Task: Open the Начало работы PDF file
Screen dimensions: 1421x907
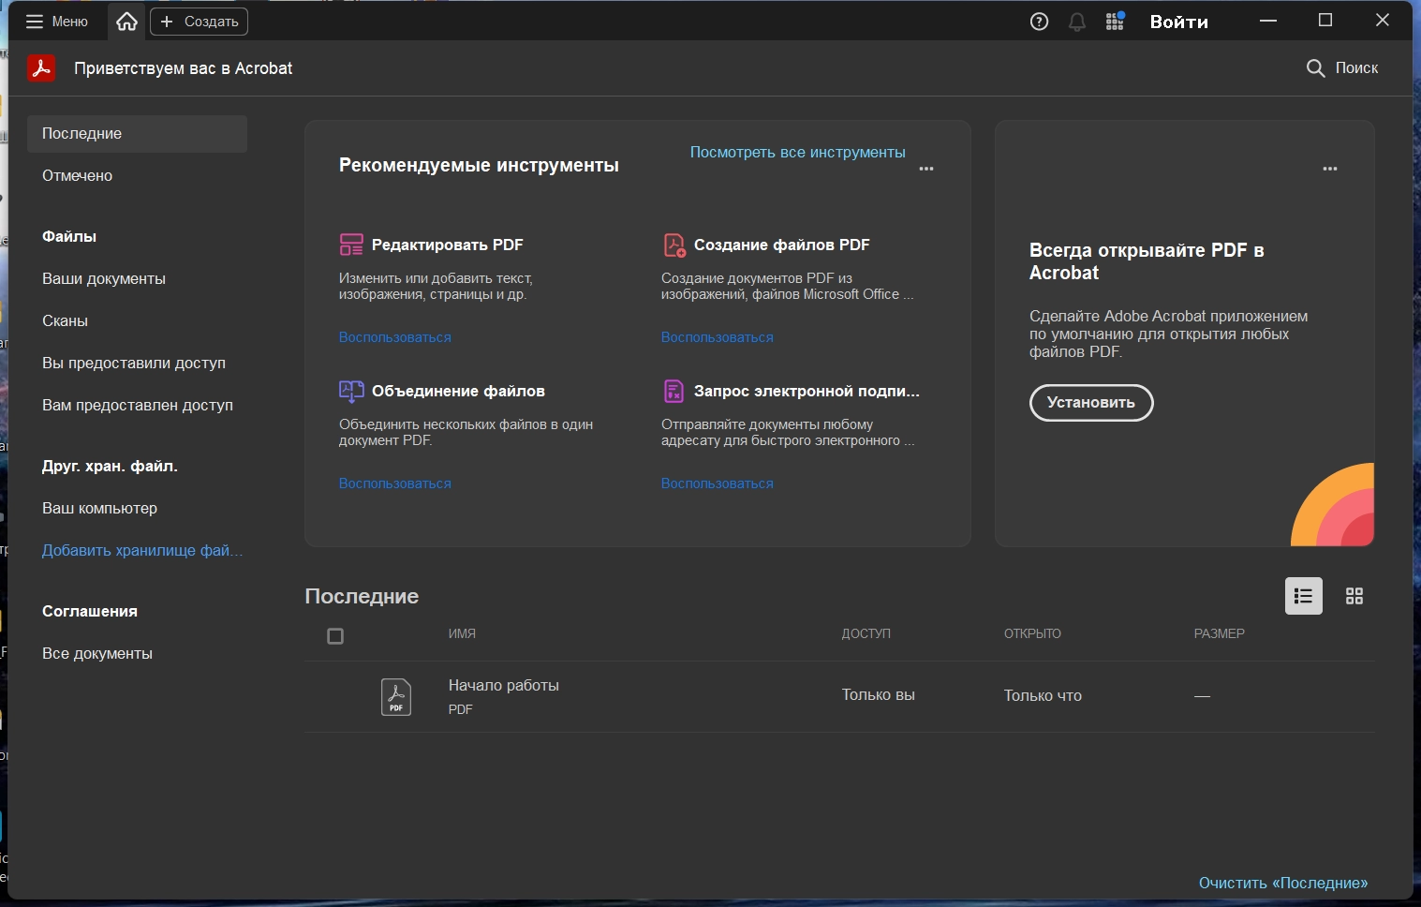Action: point(503,686)
